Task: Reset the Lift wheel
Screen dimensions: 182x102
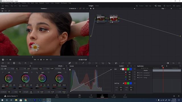Action: tap(15, 73)
